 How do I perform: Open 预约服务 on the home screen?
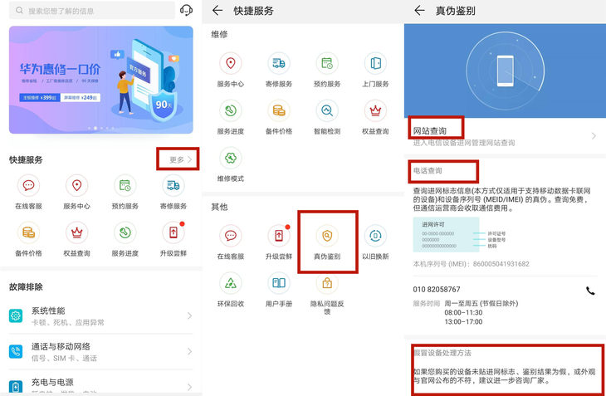tap(125, 192)
